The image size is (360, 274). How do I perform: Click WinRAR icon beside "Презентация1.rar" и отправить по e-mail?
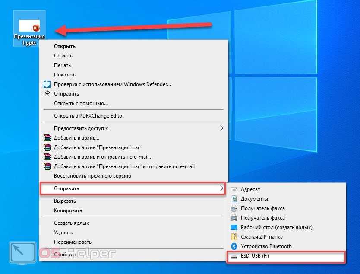[47, 166]
